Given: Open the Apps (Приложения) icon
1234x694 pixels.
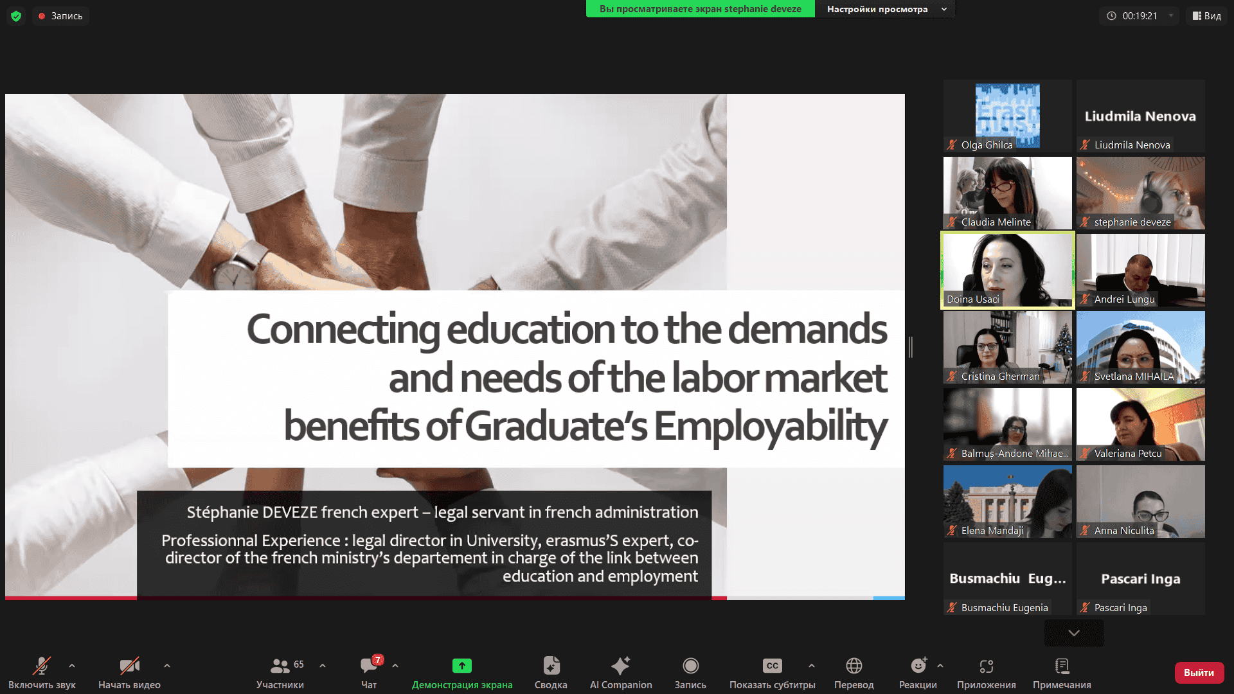Looking at the screenshot, I should click(987, 666).
